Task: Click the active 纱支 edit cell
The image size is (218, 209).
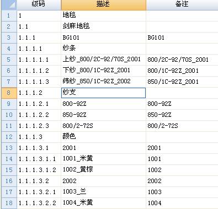Action: pyautogui.click(x=103, y=93)
